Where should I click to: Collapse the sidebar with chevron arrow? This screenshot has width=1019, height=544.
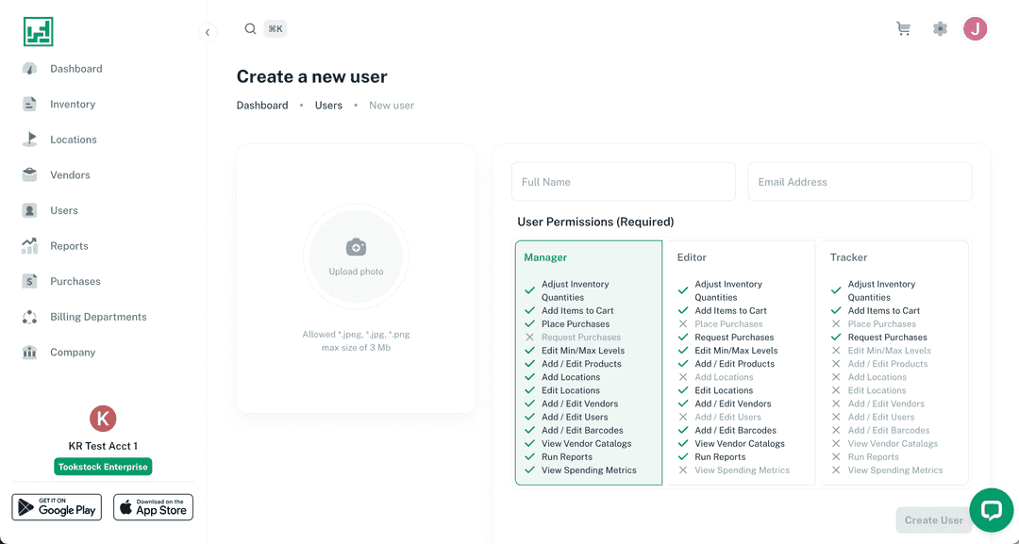coord(208,33)
